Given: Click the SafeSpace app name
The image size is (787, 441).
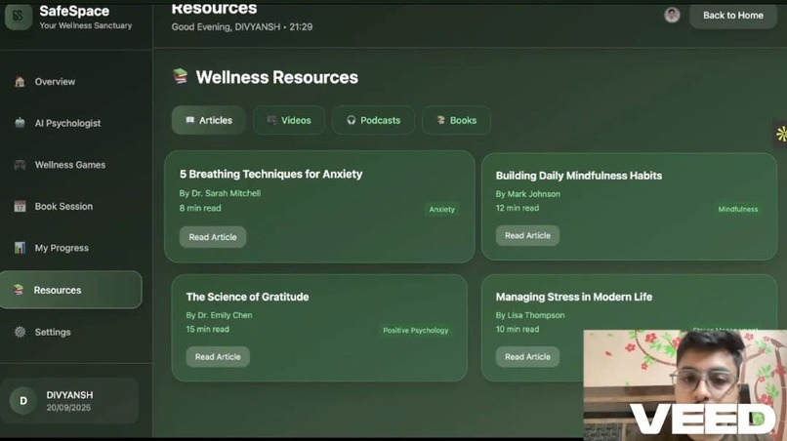Looking at the screenshot, I should 74,11.
